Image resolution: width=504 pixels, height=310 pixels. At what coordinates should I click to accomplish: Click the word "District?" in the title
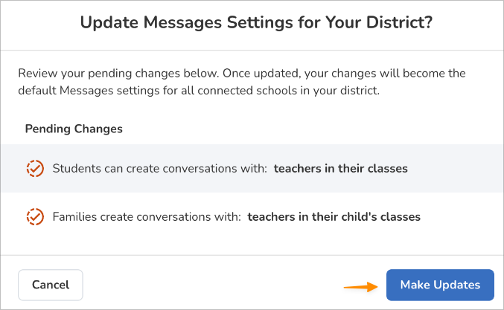click(x=396, y=24)
